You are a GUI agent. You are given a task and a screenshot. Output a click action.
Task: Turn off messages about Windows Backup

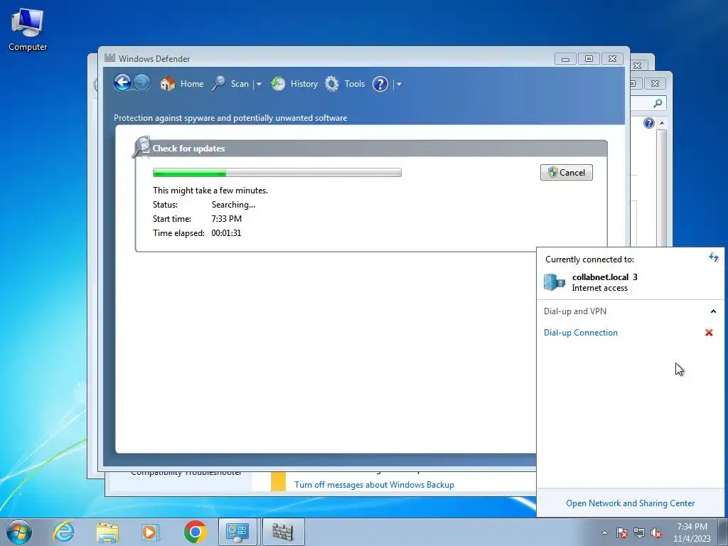click(374, 485)
